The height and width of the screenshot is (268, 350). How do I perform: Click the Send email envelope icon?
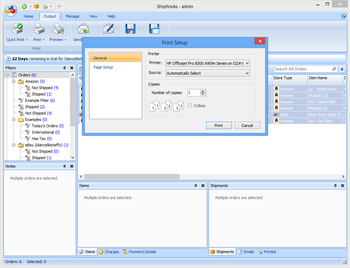pos(83,29)
